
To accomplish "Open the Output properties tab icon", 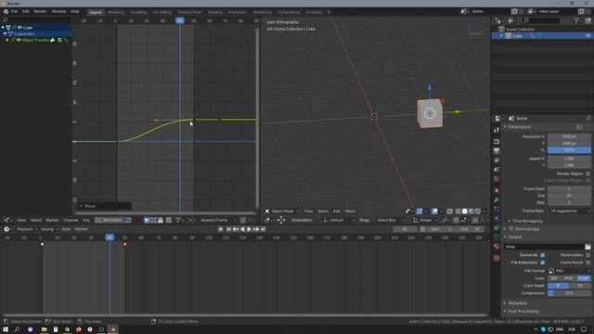I will [x=497, y=150].
